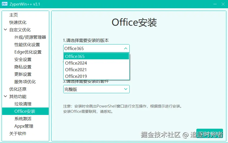Open 关于软件 page

(18, 133)
